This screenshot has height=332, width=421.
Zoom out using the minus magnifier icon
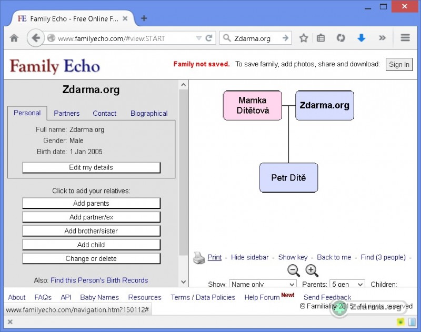[294, 270]
